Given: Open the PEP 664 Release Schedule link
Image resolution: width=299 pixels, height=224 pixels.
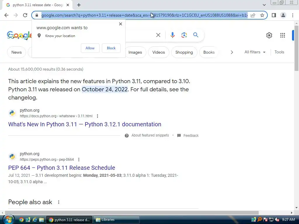Looking at the screenshot, I should tap(62, 168).
